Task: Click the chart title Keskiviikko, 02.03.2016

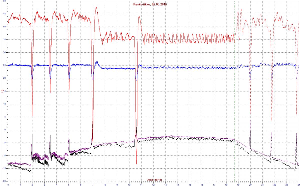Action: coord(150,4)
